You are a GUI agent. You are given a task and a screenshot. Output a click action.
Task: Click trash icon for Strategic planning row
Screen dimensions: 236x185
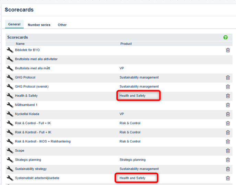tap(228, 160)
